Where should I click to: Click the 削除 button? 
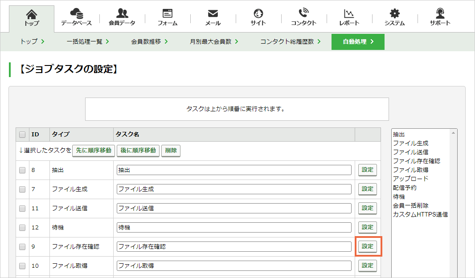coord(171,151)
